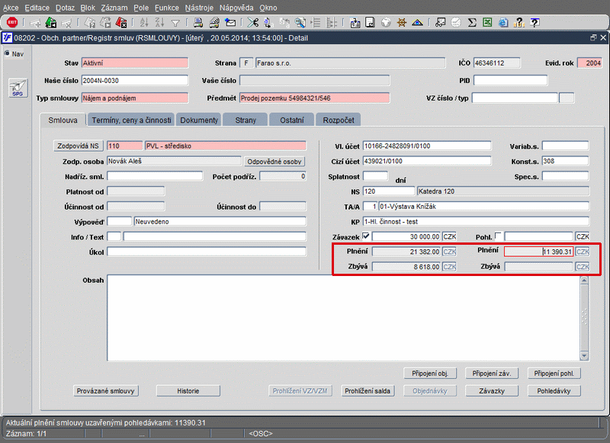
Task: Switch to Termíny, ceny a činnosti tab
Action: point(130,120)
